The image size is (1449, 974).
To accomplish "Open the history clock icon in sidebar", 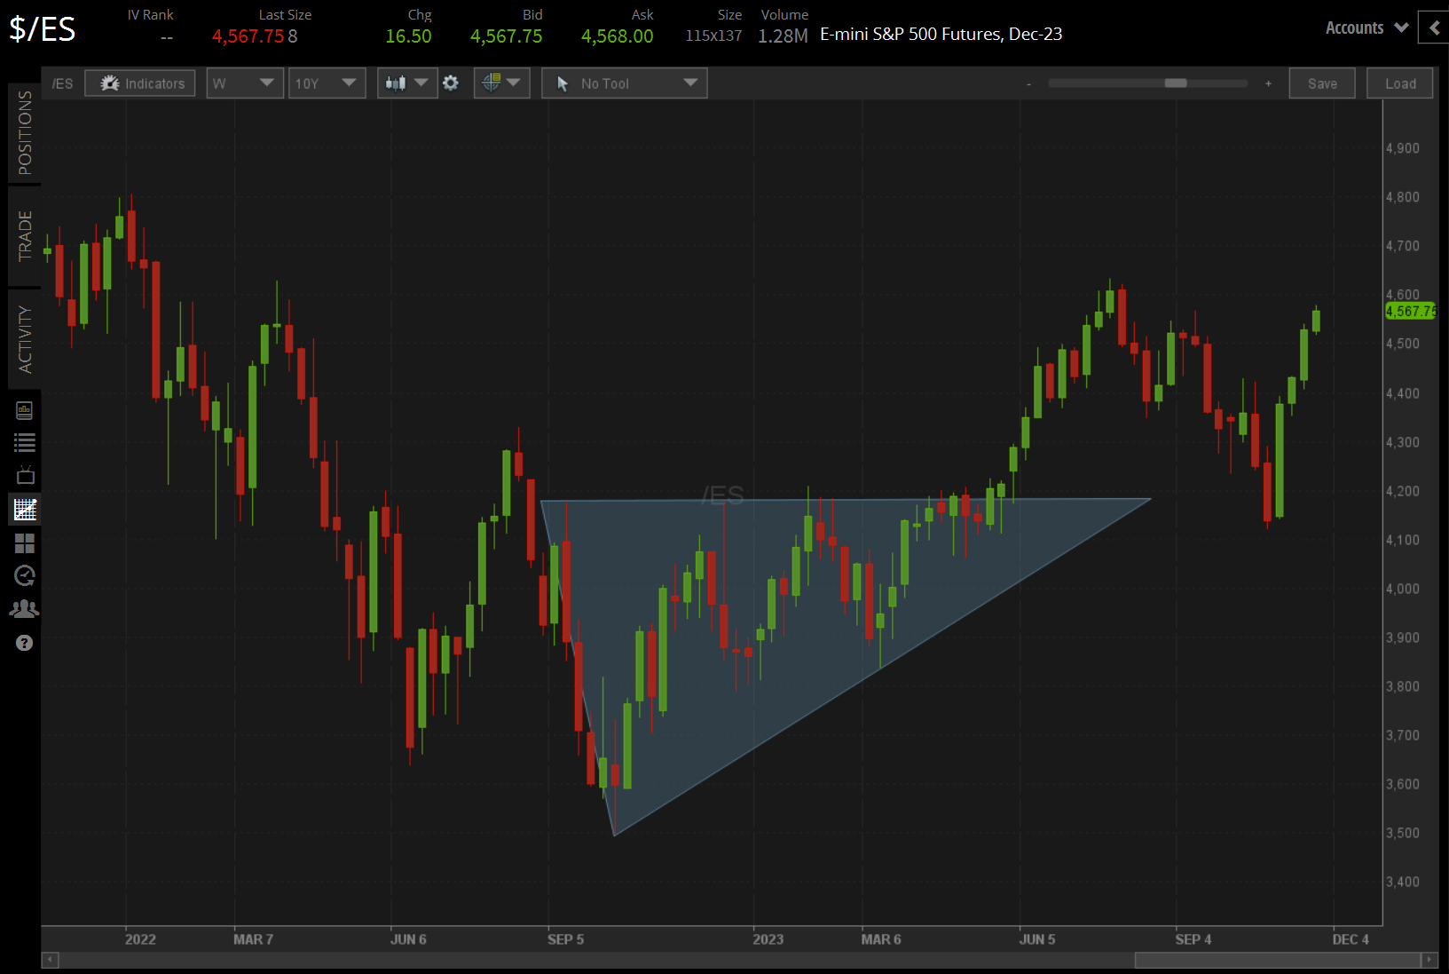I will pos(24,575).
